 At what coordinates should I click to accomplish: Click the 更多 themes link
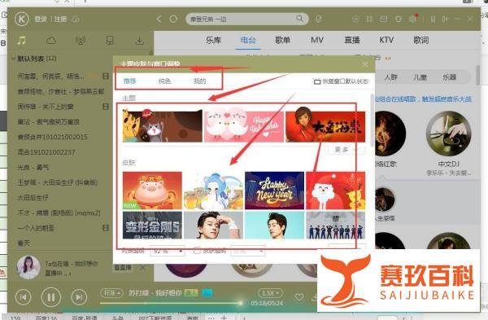click(346, 150)
